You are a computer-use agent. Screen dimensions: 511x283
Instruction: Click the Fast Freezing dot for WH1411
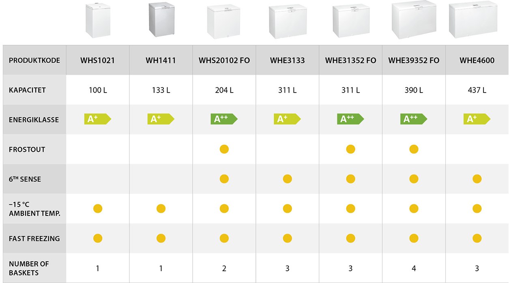tap(161, 239)
